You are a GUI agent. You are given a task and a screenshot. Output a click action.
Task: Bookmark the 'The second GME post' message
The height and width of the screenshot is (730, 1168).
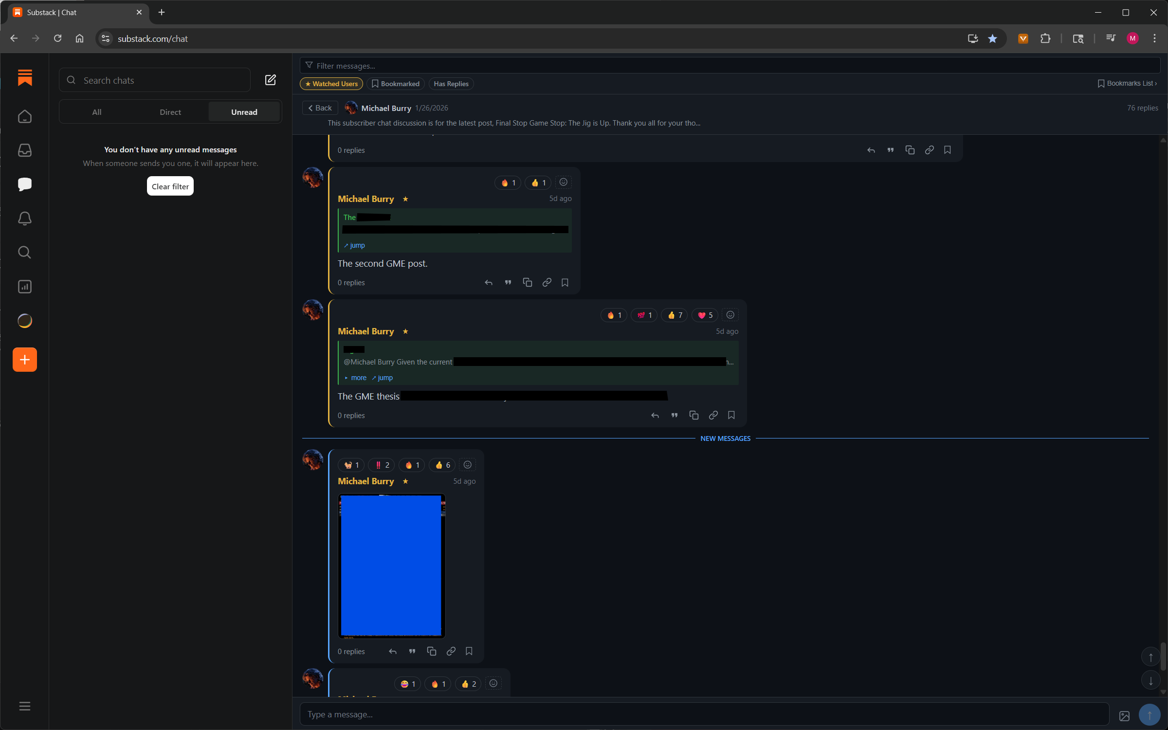tap(565, 282)
